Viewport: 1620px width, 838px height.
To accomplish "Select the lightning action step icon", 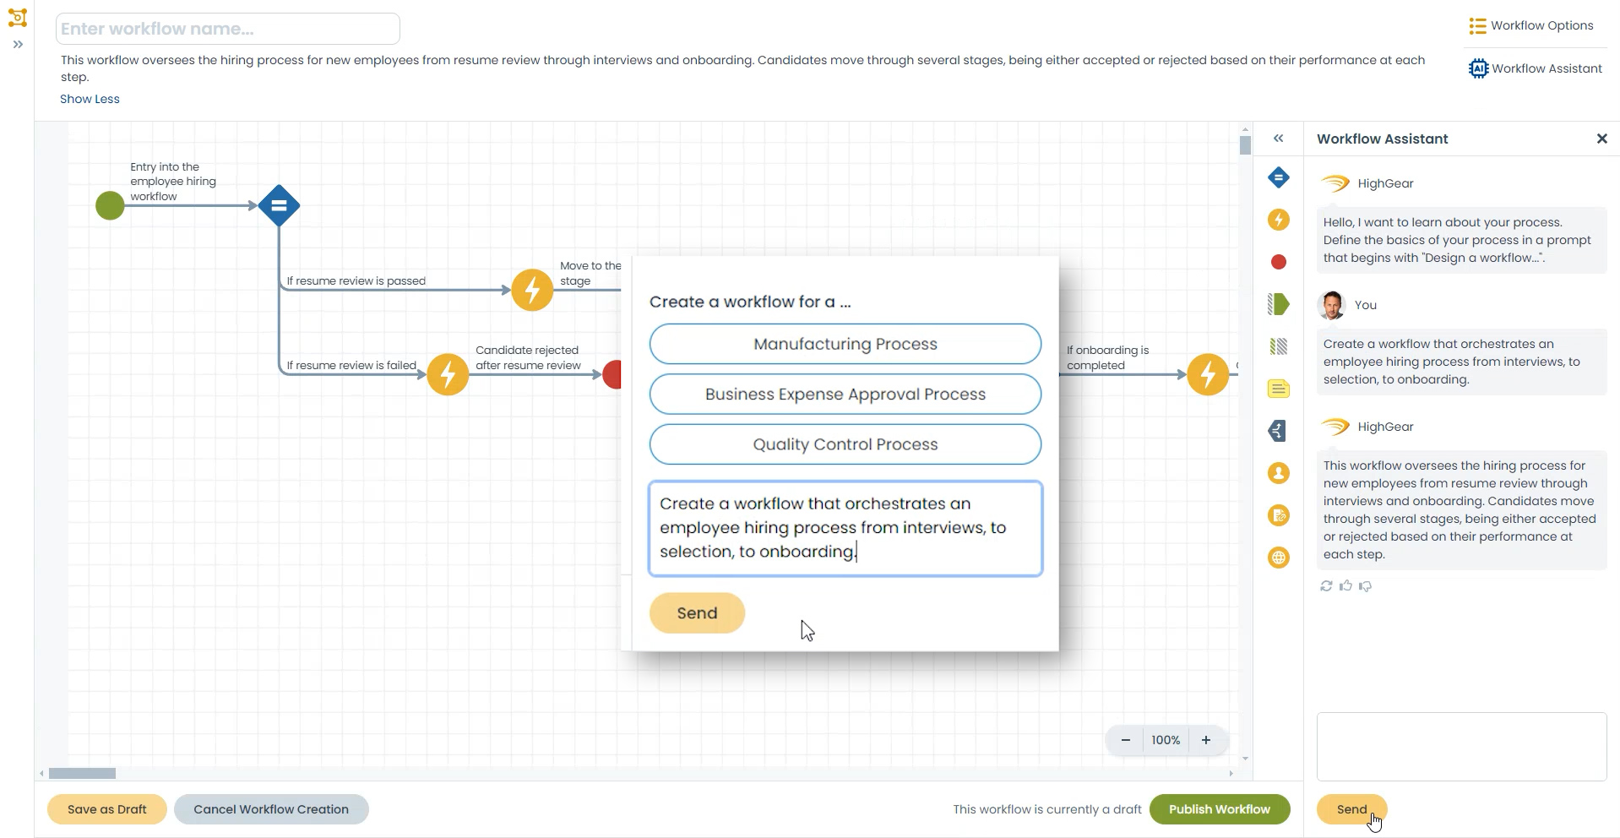I will pos(1279,220).
